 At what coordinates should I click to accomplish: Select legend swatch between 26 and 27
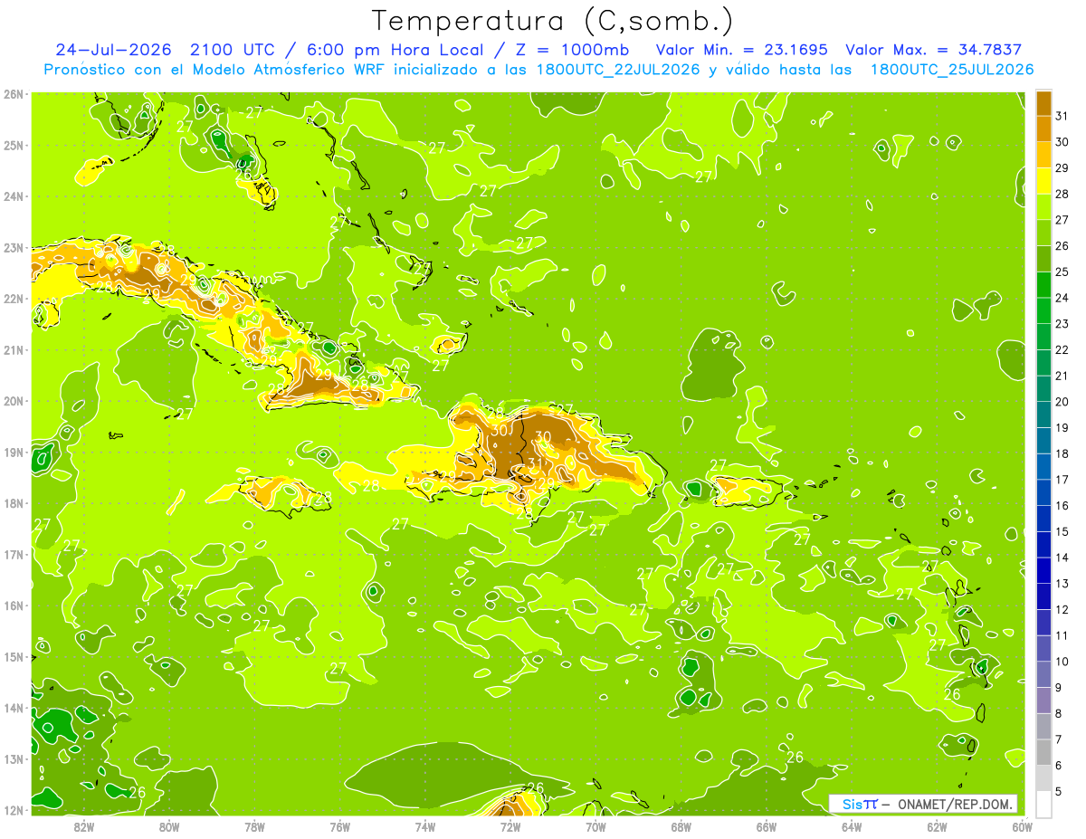[x=1043, y=233]
